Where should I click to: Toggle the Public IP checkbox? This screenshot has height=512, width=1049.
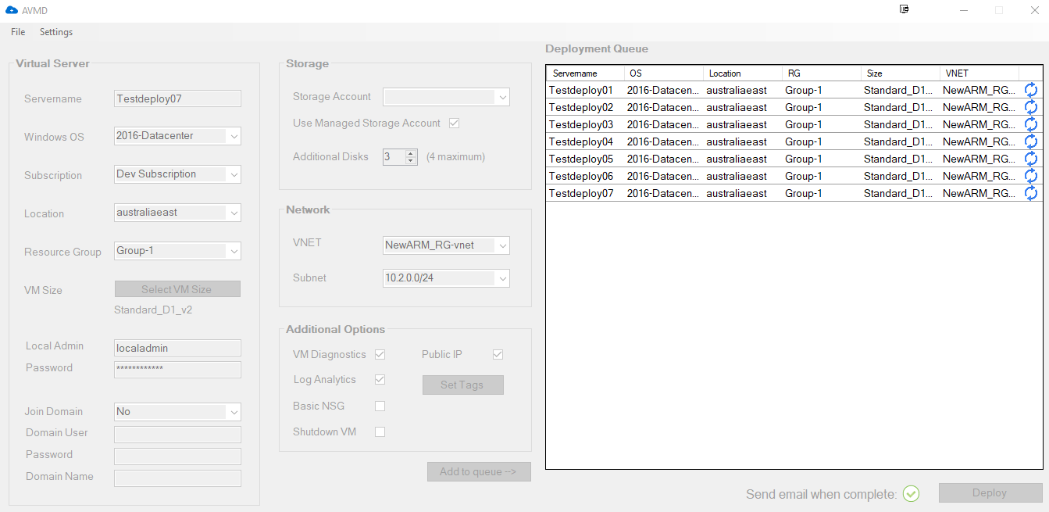tap(498, 355)
